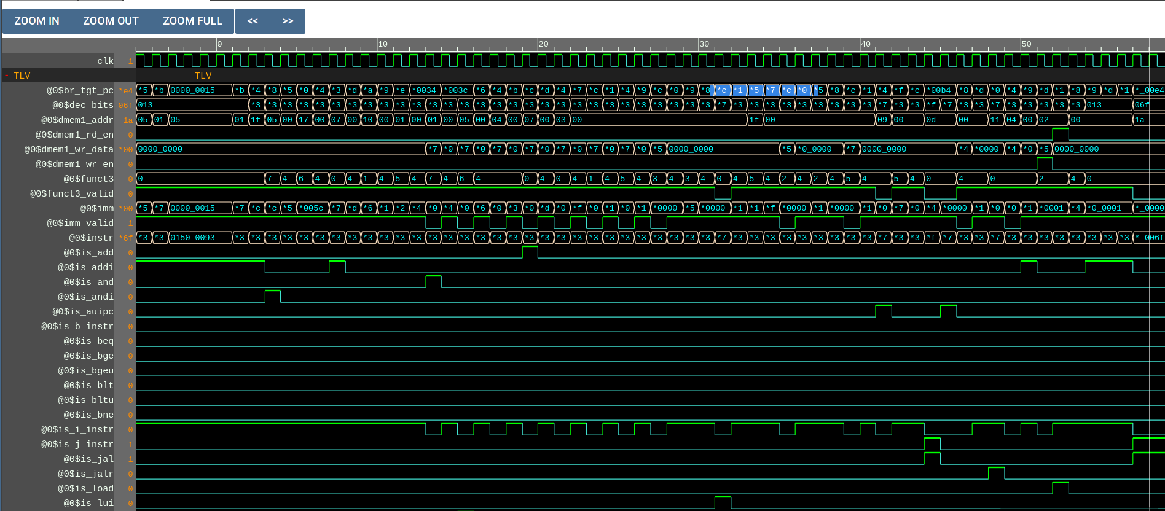Click the *00b4 value in br_tgt_pc waveform

939,90
